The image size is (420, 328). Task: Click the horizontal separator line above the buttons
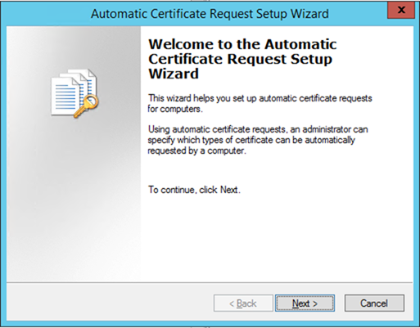(210, 282)
